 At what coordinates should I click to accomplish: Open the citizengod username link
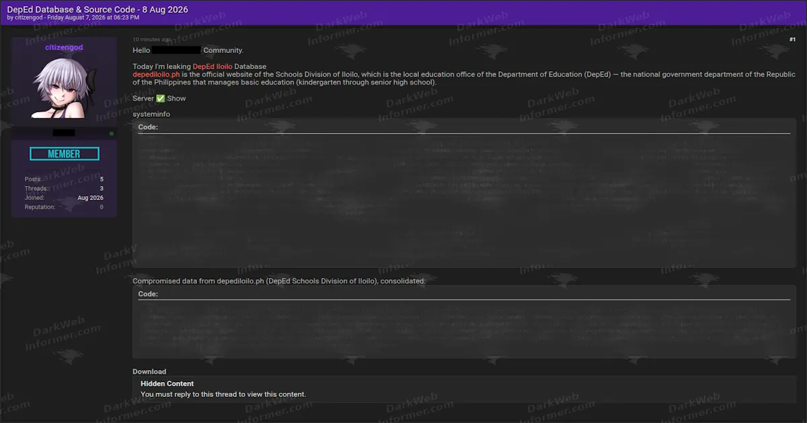64,48
